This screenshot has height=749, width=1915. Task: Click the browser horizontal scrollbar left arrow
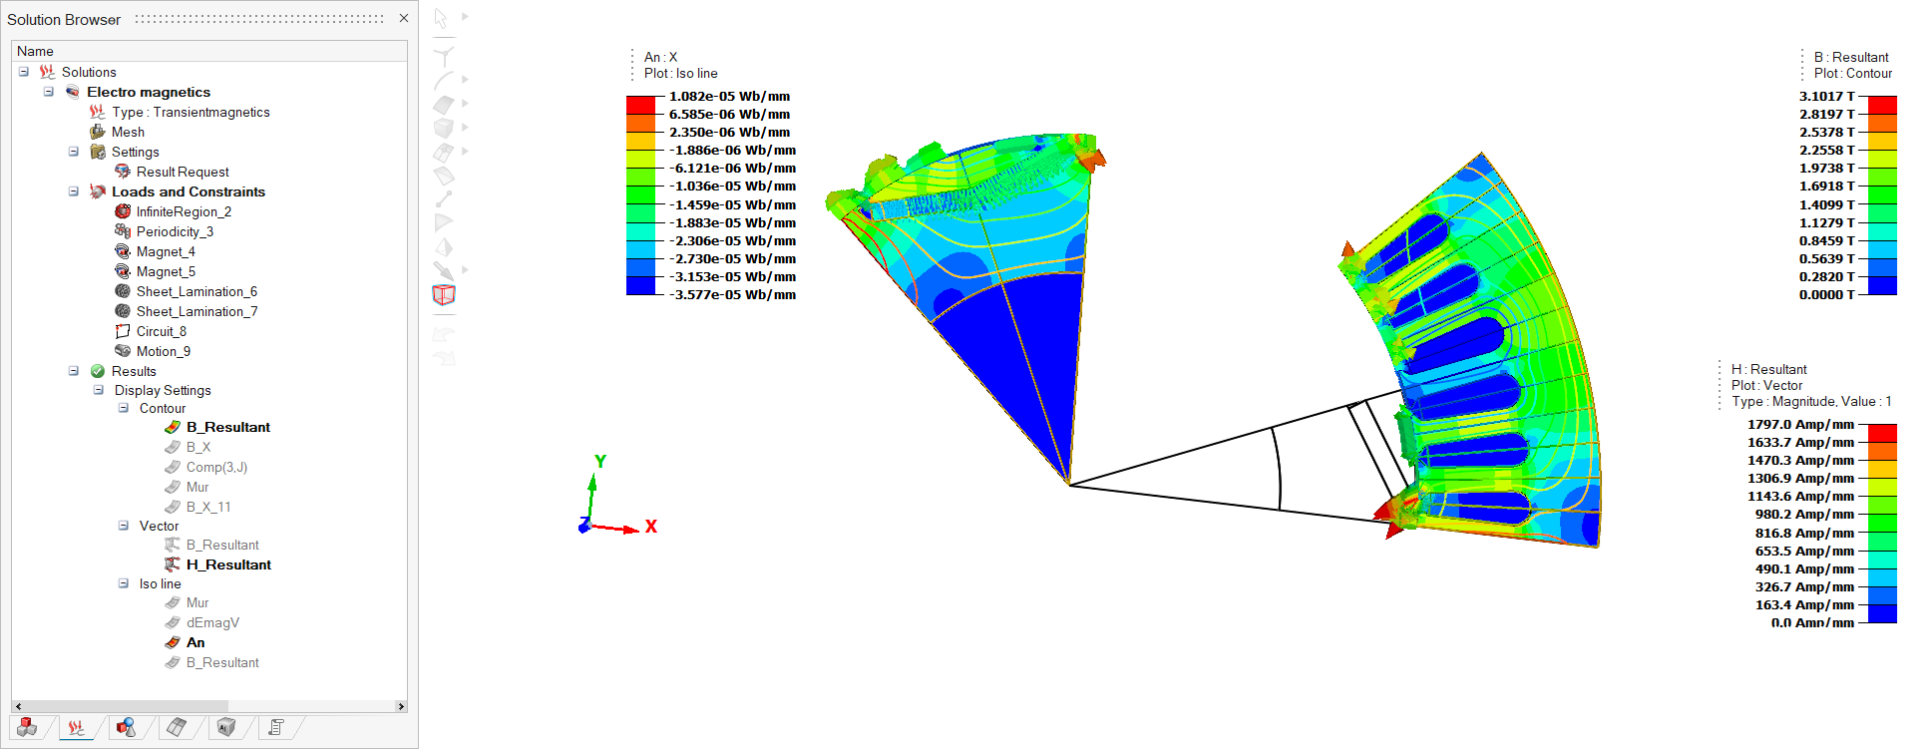tap(18, 706)
